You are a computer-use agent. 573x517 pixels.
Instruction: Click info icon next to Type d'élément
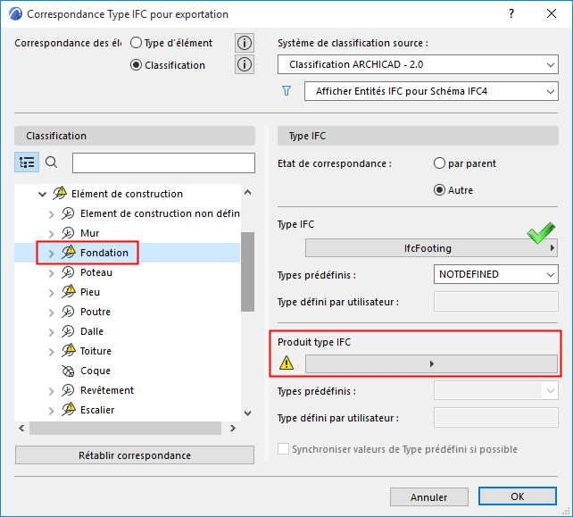(x=245, y=43)
